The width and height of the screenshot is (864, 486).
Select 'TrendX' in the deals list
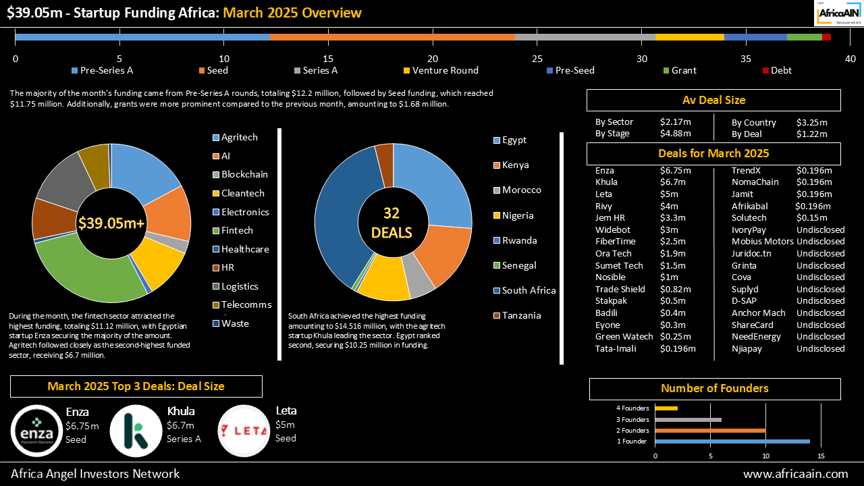[747, 170]
